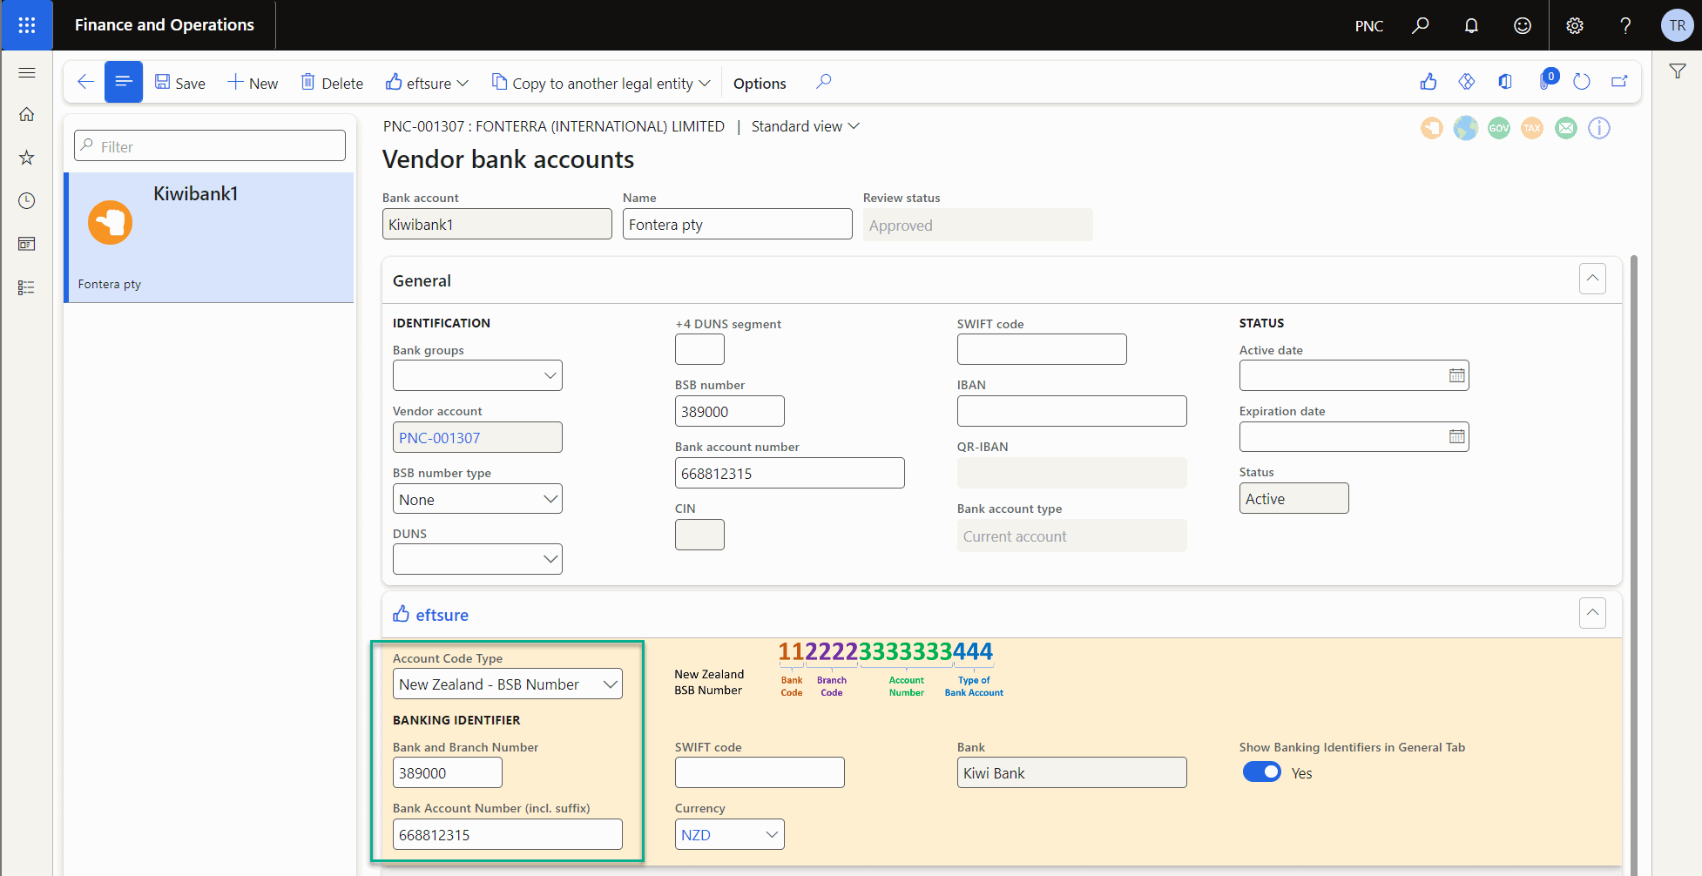Open the help question mark
Viewport: 1702px width, 876px height.
point(1625,25)
